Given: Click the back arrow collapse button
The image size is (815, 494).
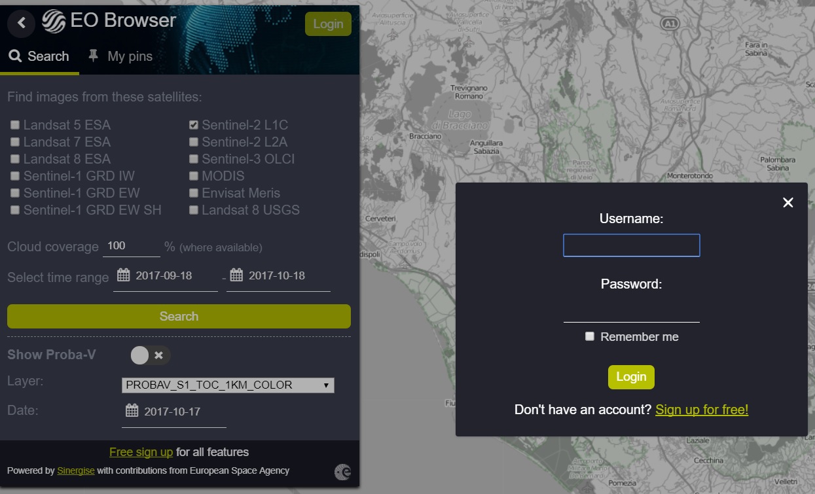Looking at the screenshot, I should pyautogui.click(x=22, y=23).
